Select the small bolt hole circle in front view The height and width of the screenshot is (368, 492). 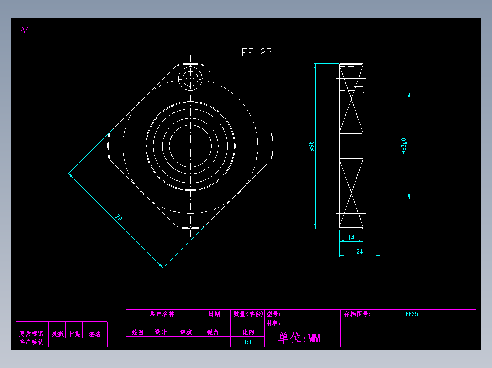[190, 78]
